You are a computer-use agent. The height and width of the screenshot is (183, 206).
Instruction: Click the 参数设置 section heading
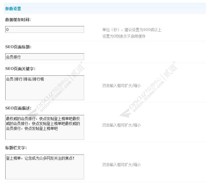(x=13, y=9)
